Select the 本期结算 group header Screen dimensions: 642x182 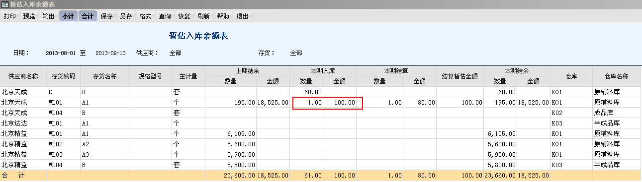(x=396, y=71)
